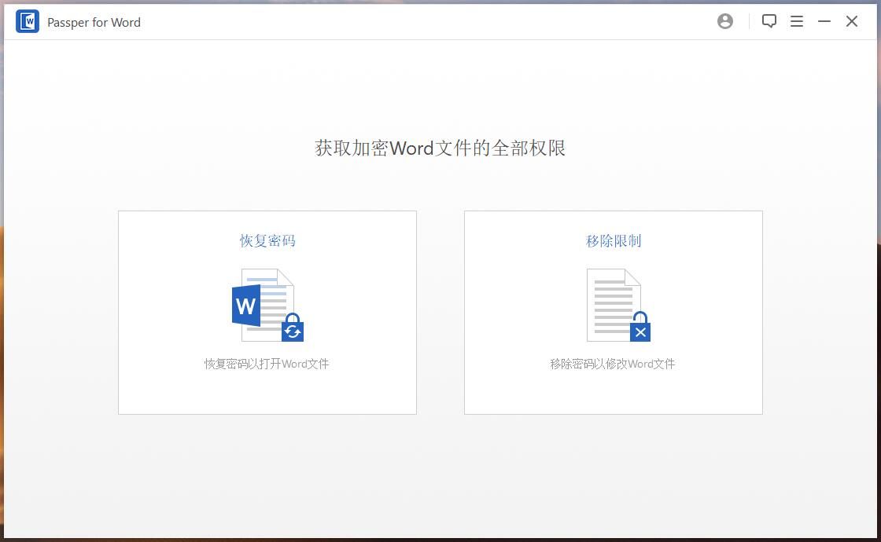Click the 移除密码以修改Word文件 description

click(613, 364)
